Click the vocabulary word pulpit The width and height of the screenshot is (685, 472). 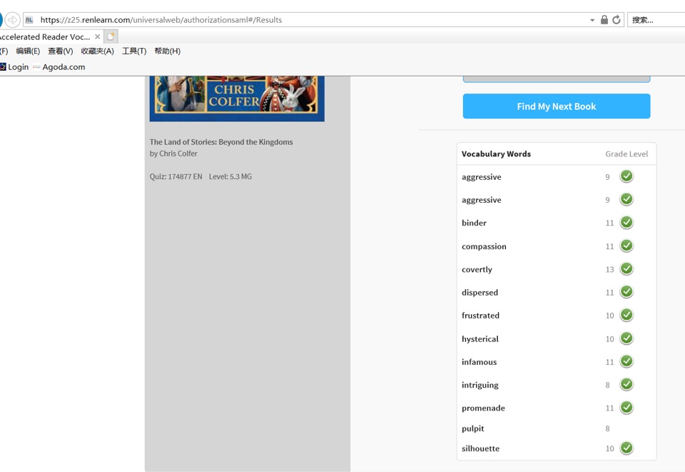point(472,428)
